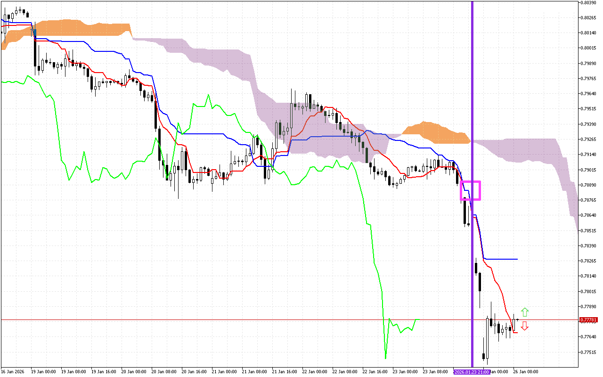
Task: Click the green line's lowest spike point
Action: point(385,357)
